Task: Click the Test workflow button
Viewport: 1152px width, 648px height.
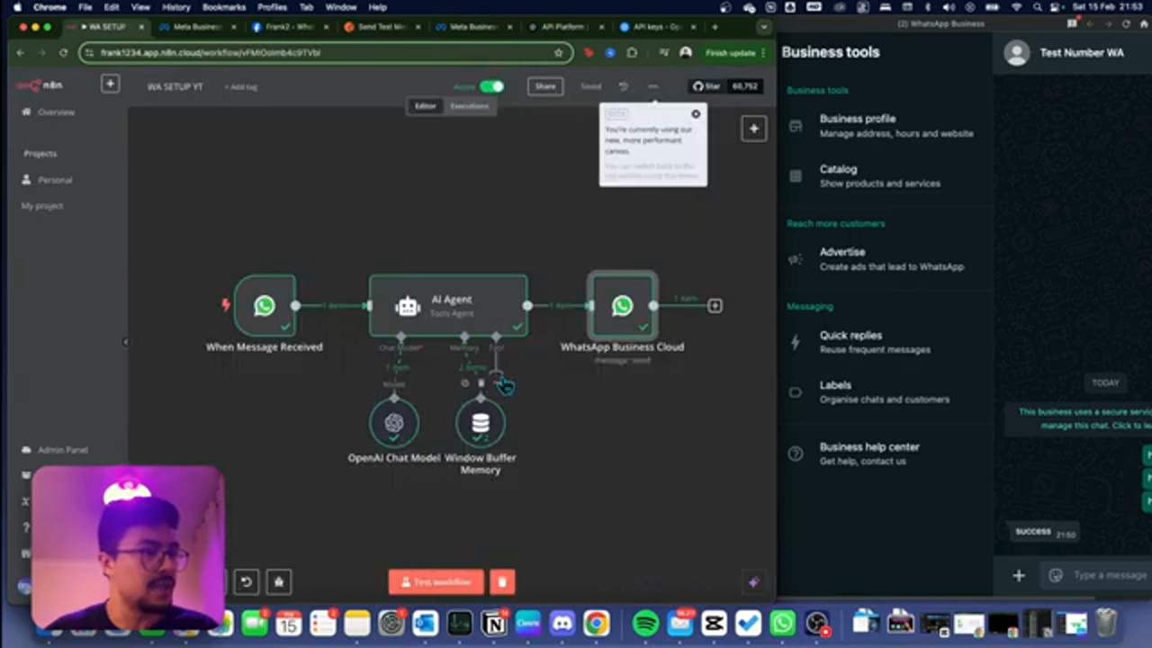Action: coord(436,582)
